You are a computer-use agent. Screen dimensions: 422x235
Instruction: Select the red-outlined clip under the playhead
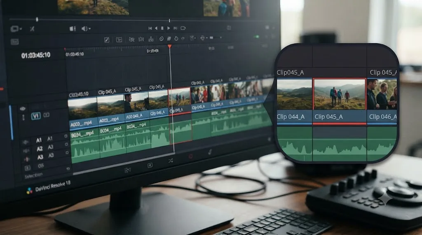pos(179,102)
